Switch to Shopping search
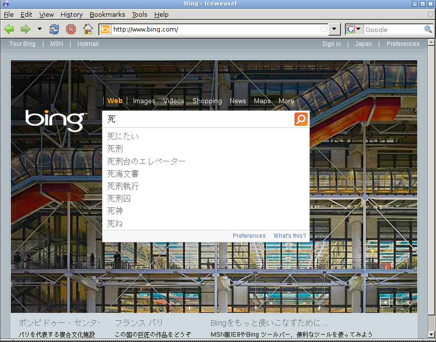Viewport: 436px width, 342px height. [207, 101]
